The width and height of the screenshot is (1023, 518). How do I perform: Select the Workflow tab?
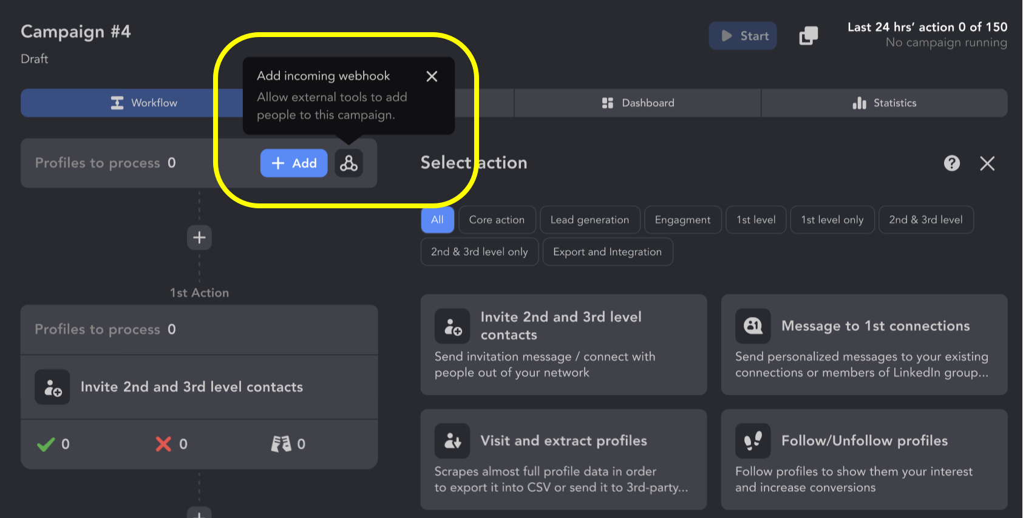tap(144, 103)
